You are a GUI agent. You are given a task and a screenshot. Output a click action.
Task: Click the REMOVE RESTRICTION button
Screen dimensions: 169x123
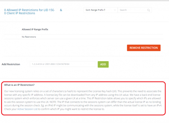pyautogui.click(x=144, y=48)
